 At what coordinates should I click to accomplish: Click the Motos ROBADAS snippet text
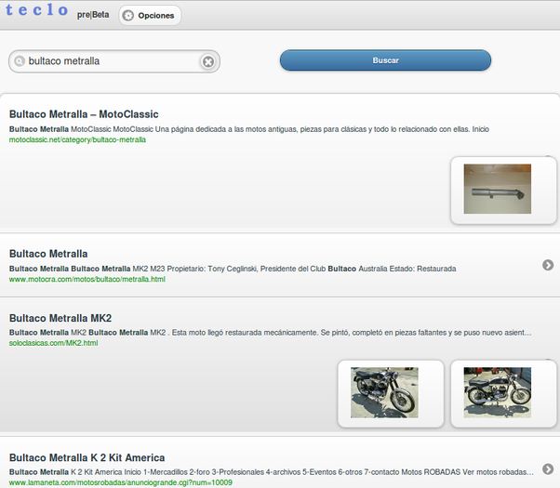tap(272, 472)
